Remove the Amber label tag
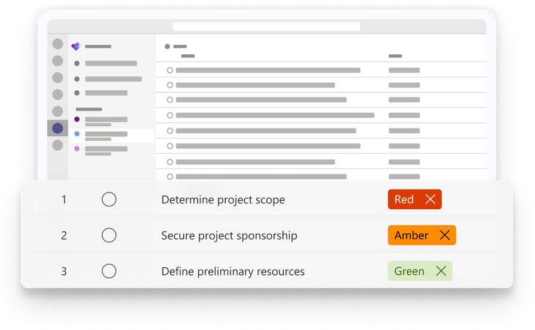The width and height of the screenshot is (535, 330). (x=445, y=236)
